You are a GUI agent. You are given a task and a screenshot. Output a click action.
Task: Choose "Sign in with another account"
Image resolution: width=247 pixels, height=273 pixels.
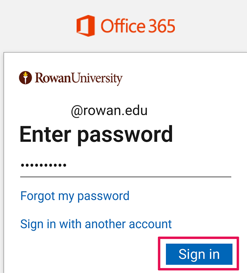click(x=96, y=224)
